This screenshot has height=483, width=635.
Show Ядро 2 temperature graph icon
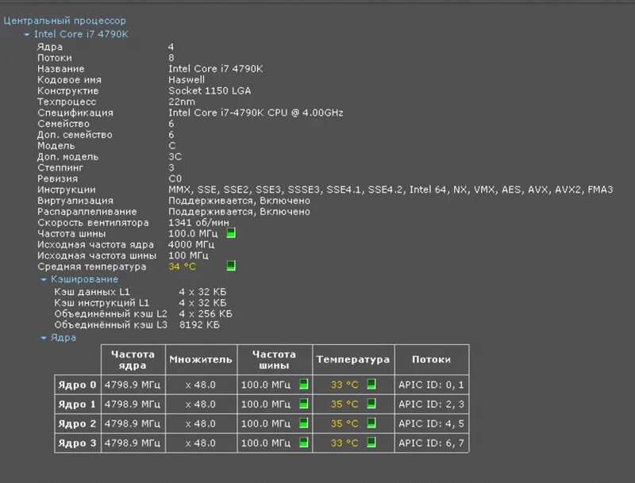pos(371,423)
